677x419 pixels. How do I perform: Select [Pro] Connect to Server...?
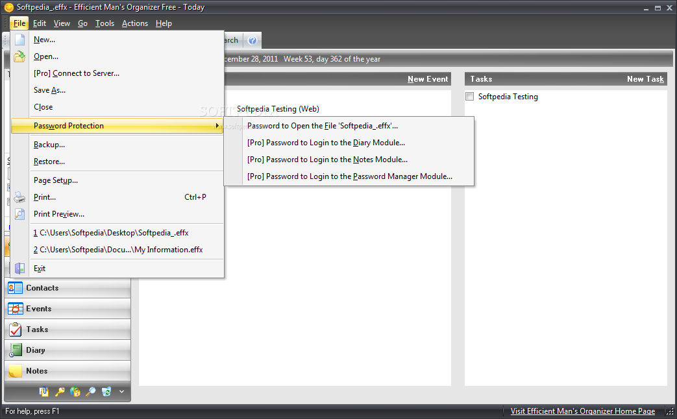coord(117,73)
